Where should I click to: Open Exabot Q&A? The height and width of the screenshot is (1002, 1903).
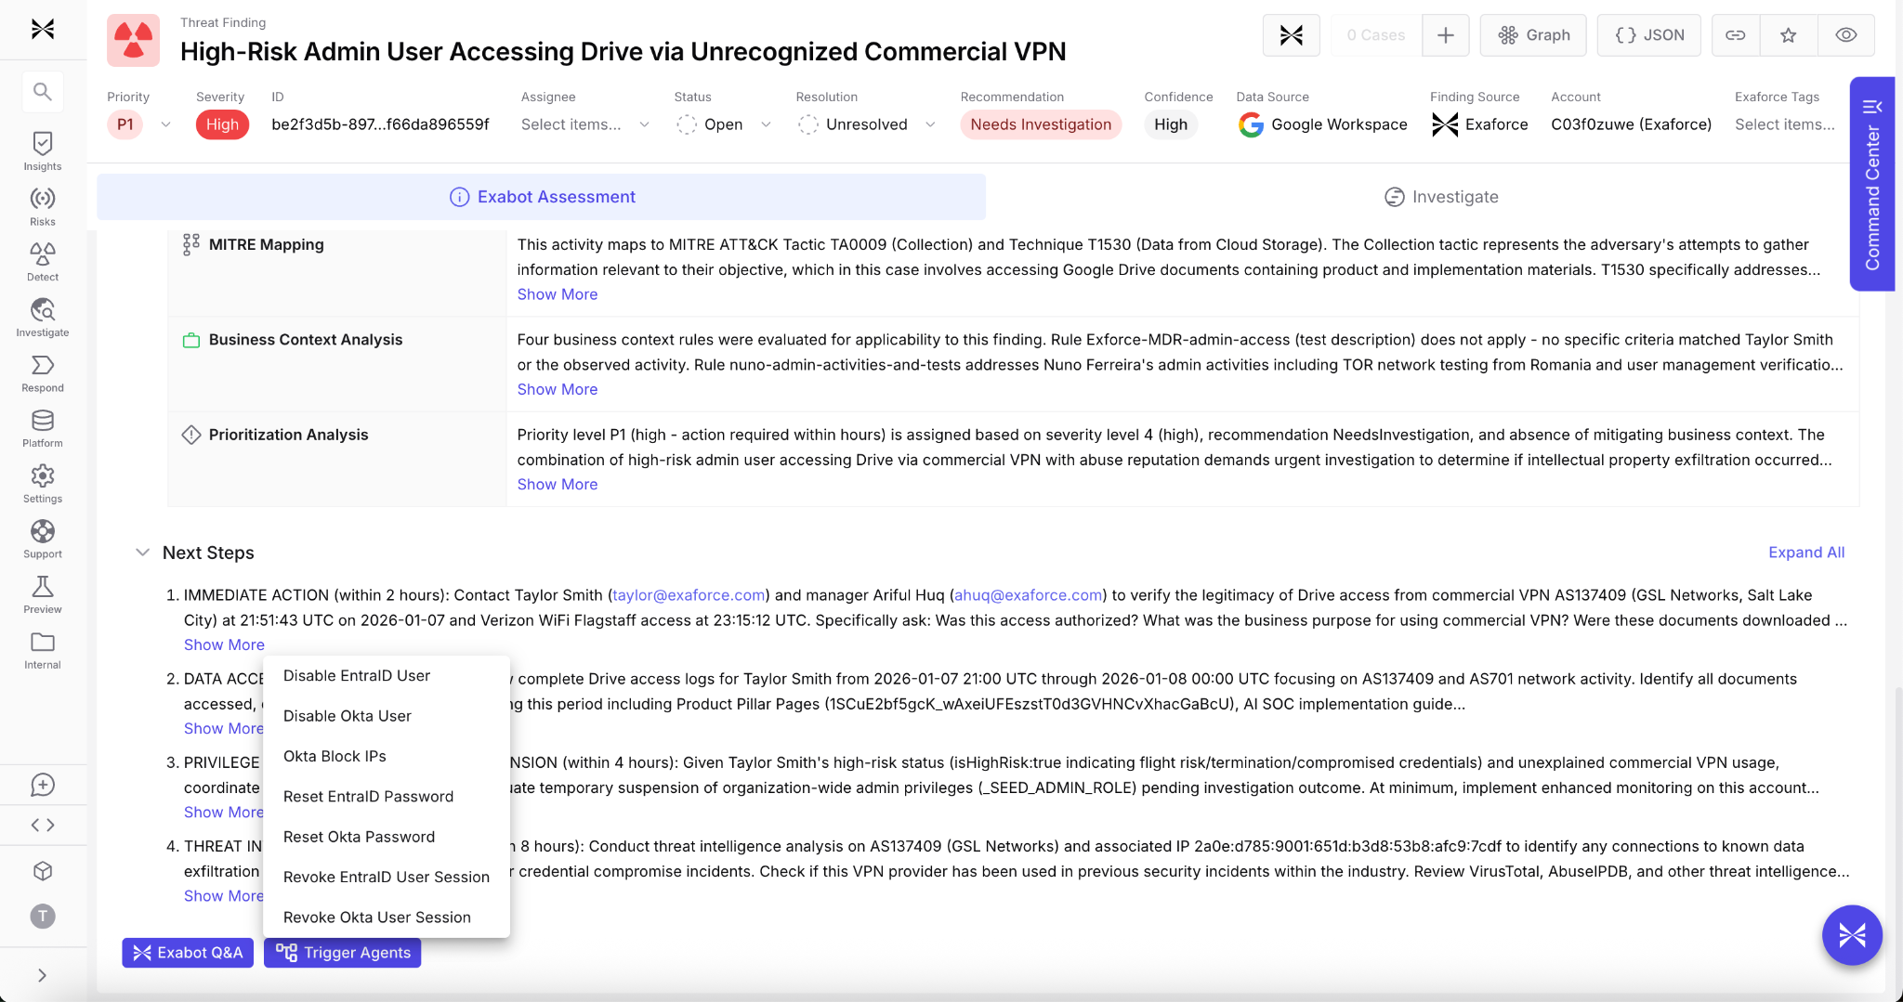click(x=188, y=953)
